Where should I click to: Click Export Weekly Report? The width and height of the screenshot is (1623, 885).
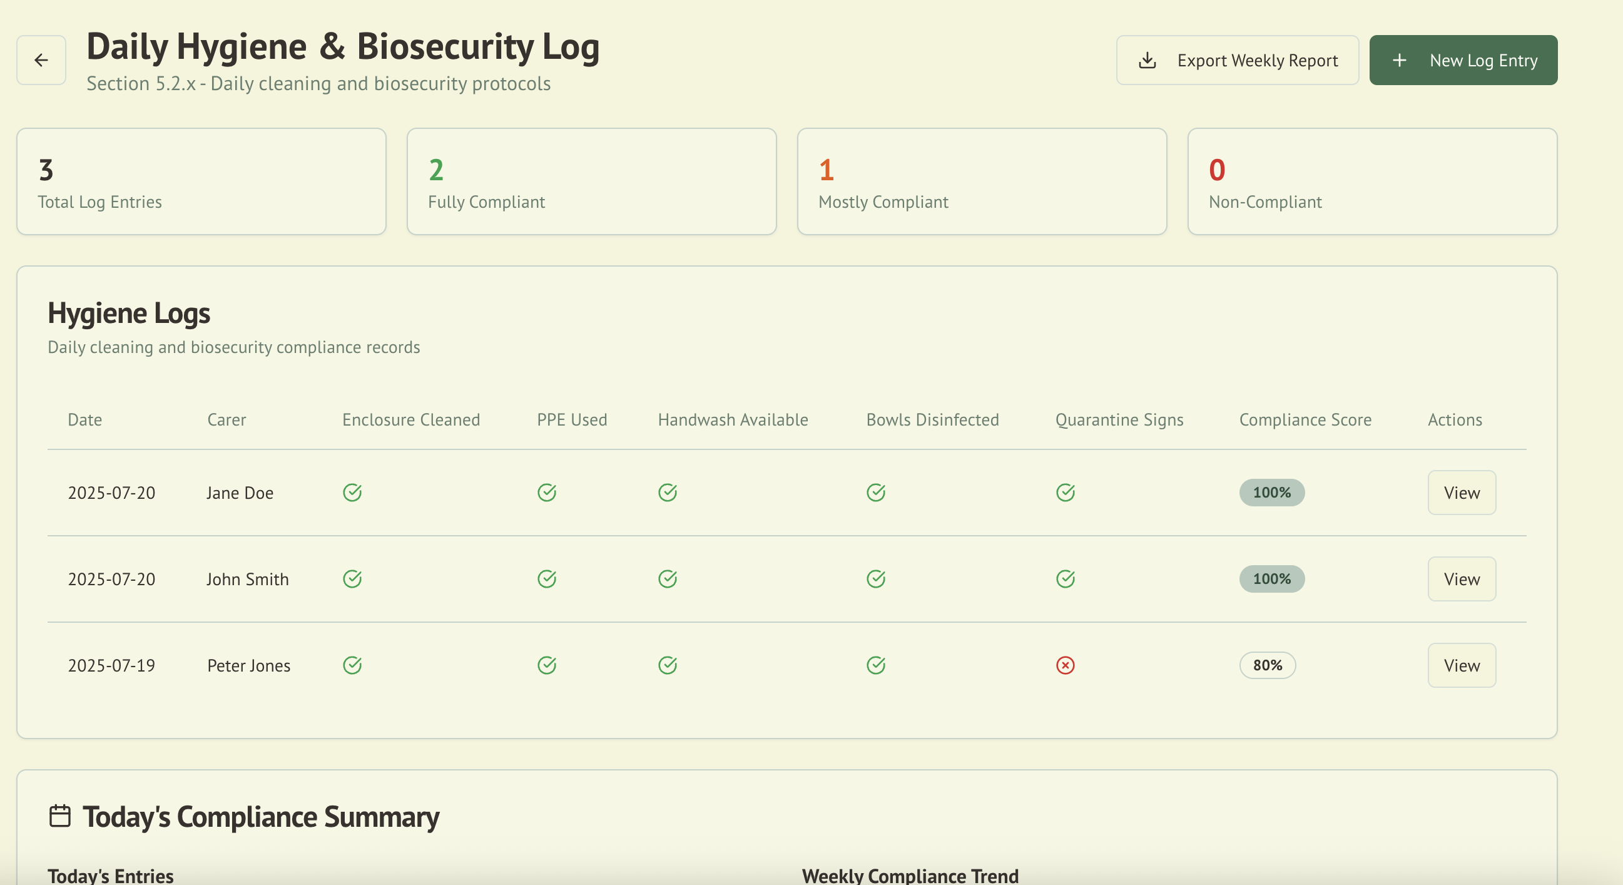click(1237, 60)
